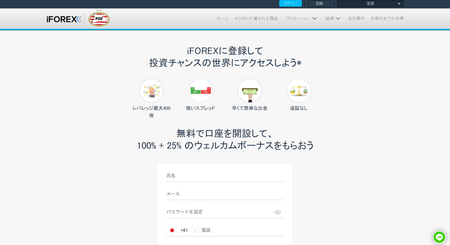This screenshot has width=450, height=245.
Task: Click the 早くて簡単な出金 label
Action: [250, 108]
